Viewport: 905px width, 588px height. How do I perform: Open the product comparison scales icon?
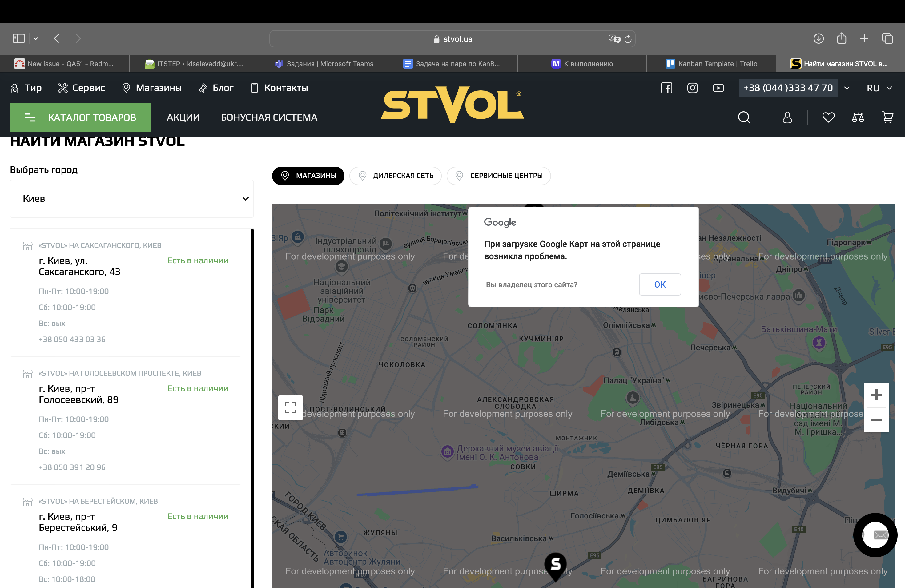tap(858, 118)
